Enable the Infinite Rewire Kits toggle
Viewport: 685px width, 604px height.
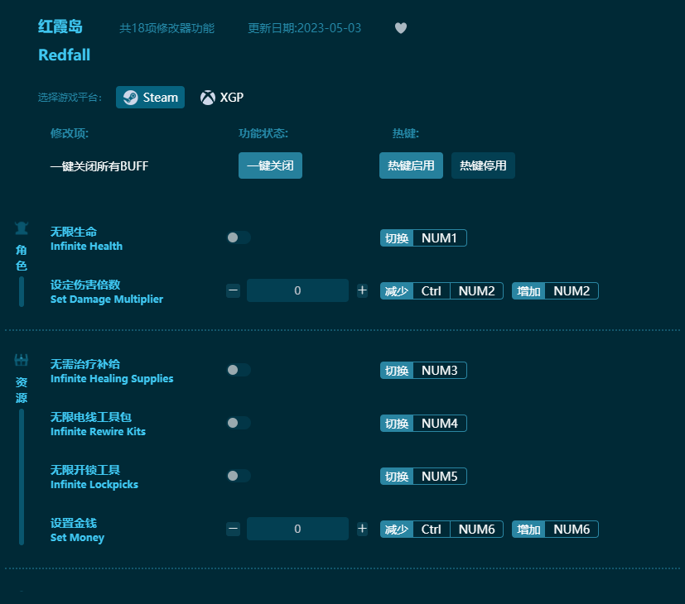[x=238, y=423]
